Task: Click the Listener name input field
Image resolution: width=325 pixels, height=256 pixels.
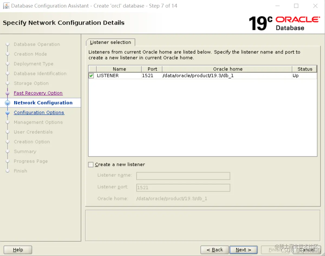Action: tap(183, 176)
